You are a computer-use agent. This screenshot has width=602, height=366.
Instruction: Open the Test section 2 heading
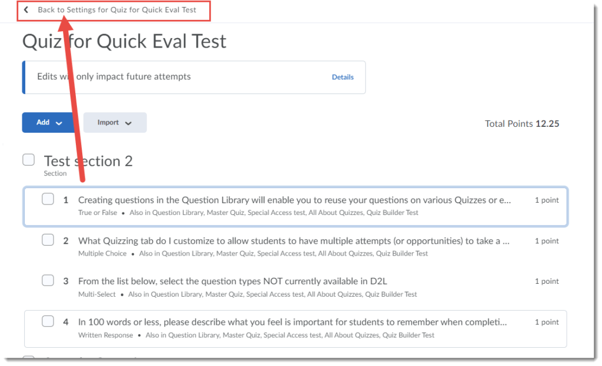coord(88,161)
